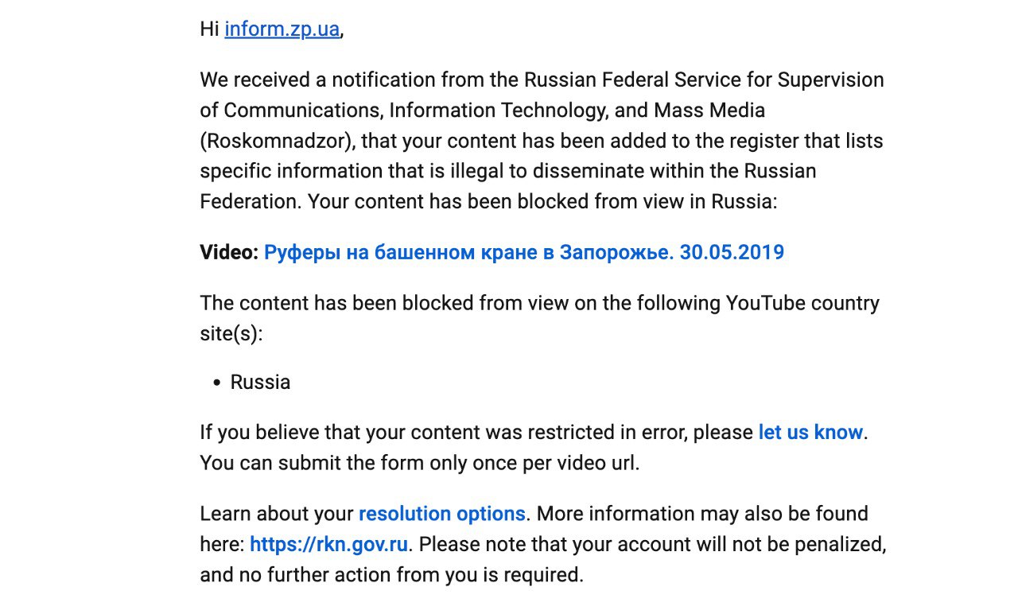Click 'specific information that is illegal' line
This screenshot has width=1018, height=614.
point(507,171)
